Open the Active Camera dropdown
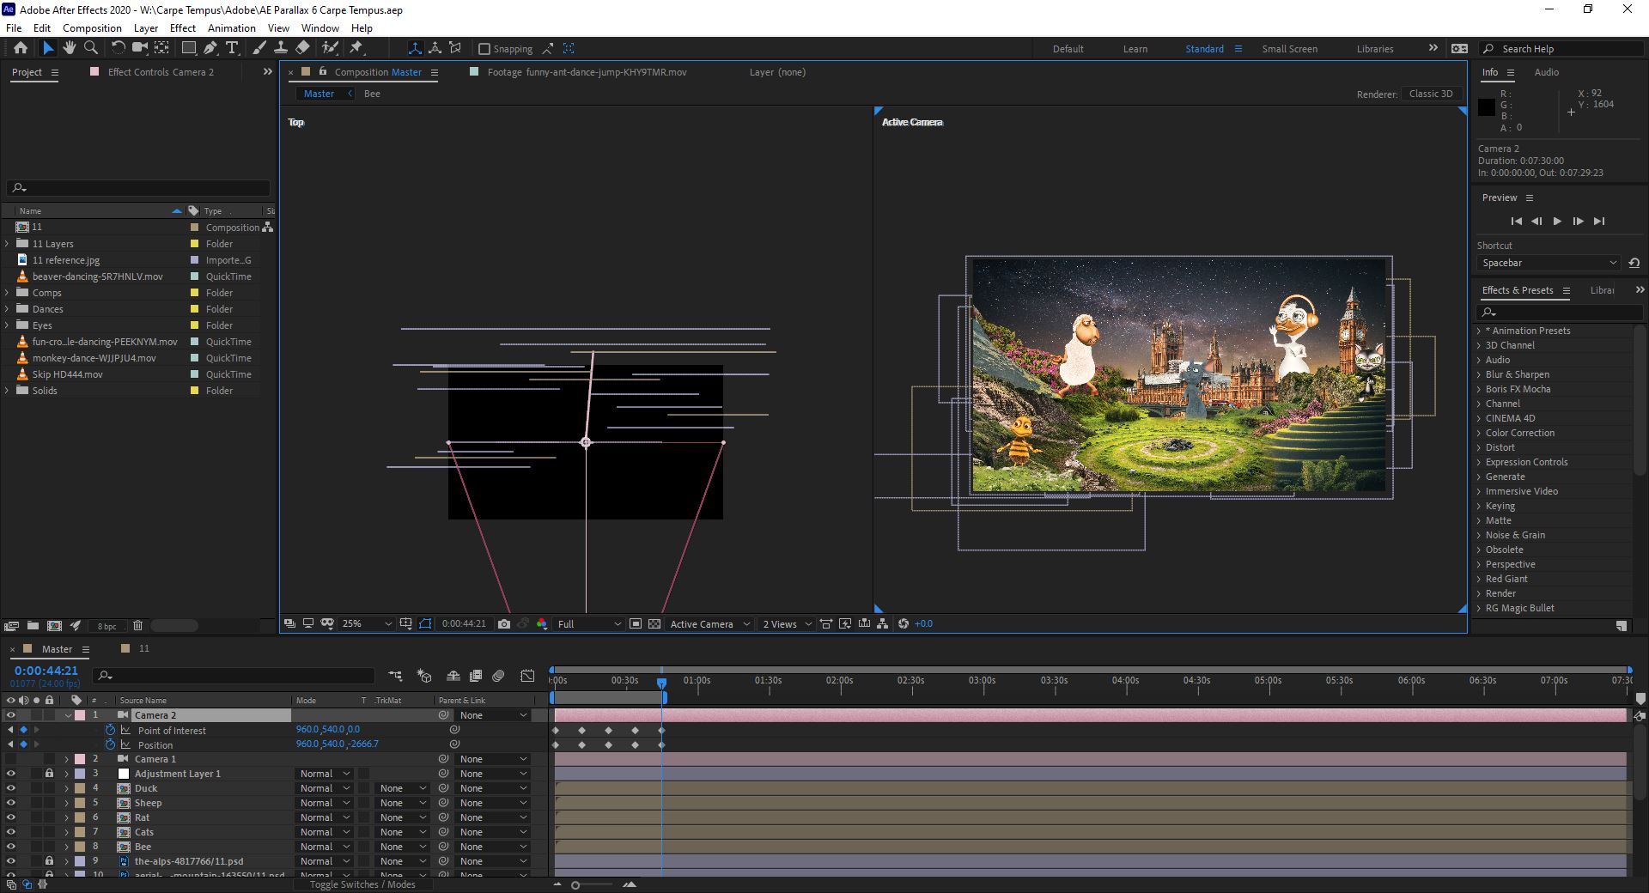Viewport: 1649px width, 893px height. pyautogui.click(x=708, y=624)
